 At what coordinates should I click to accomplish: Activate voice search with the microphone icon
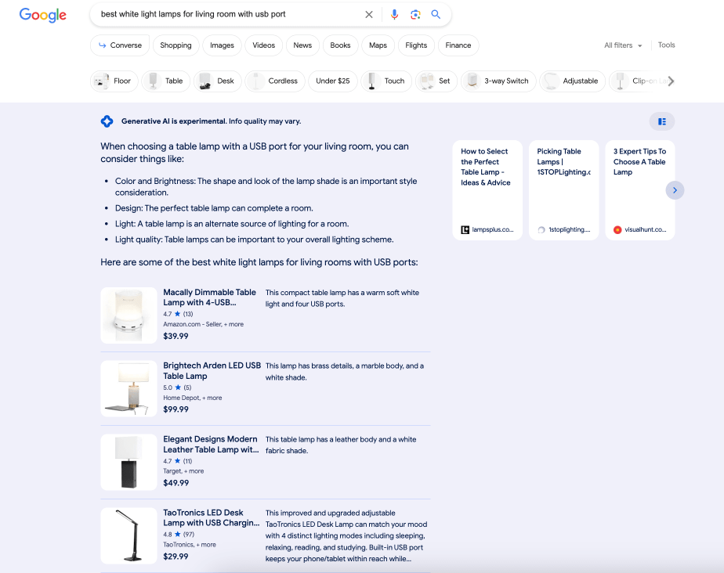coord(394,14)
